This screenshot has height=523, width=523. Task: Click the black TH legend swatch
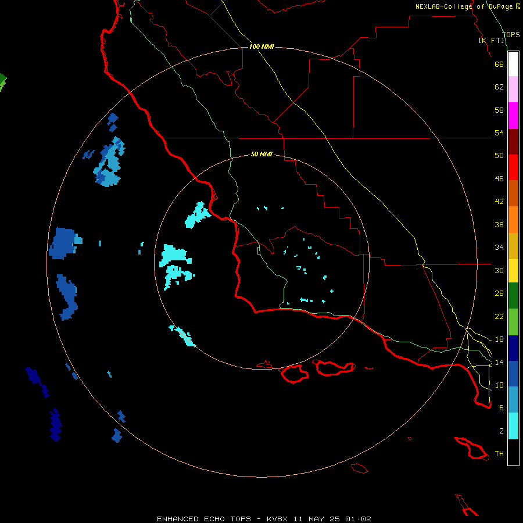point(513,452)
